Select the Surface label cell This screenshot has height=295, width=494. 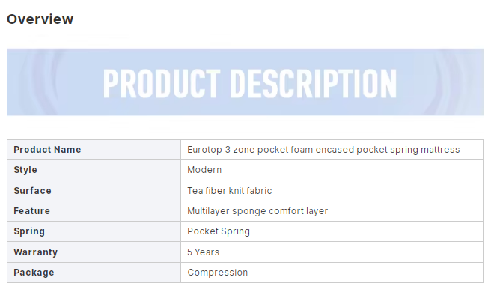94,191
